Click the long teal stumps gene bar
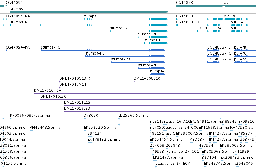Screen dimensions: 256x168 point(89,12)
